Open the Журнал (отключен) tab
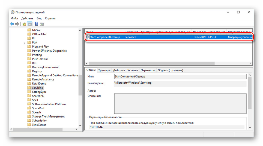The width and height of the screenshot is (263, 146). click(171, 70)
